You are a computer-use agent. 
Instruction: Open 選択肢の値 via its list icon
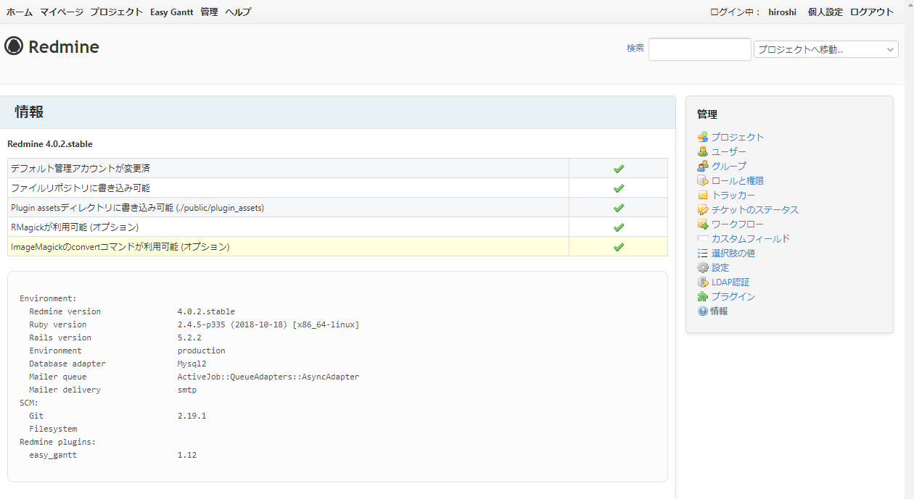(x=702, y=253)
